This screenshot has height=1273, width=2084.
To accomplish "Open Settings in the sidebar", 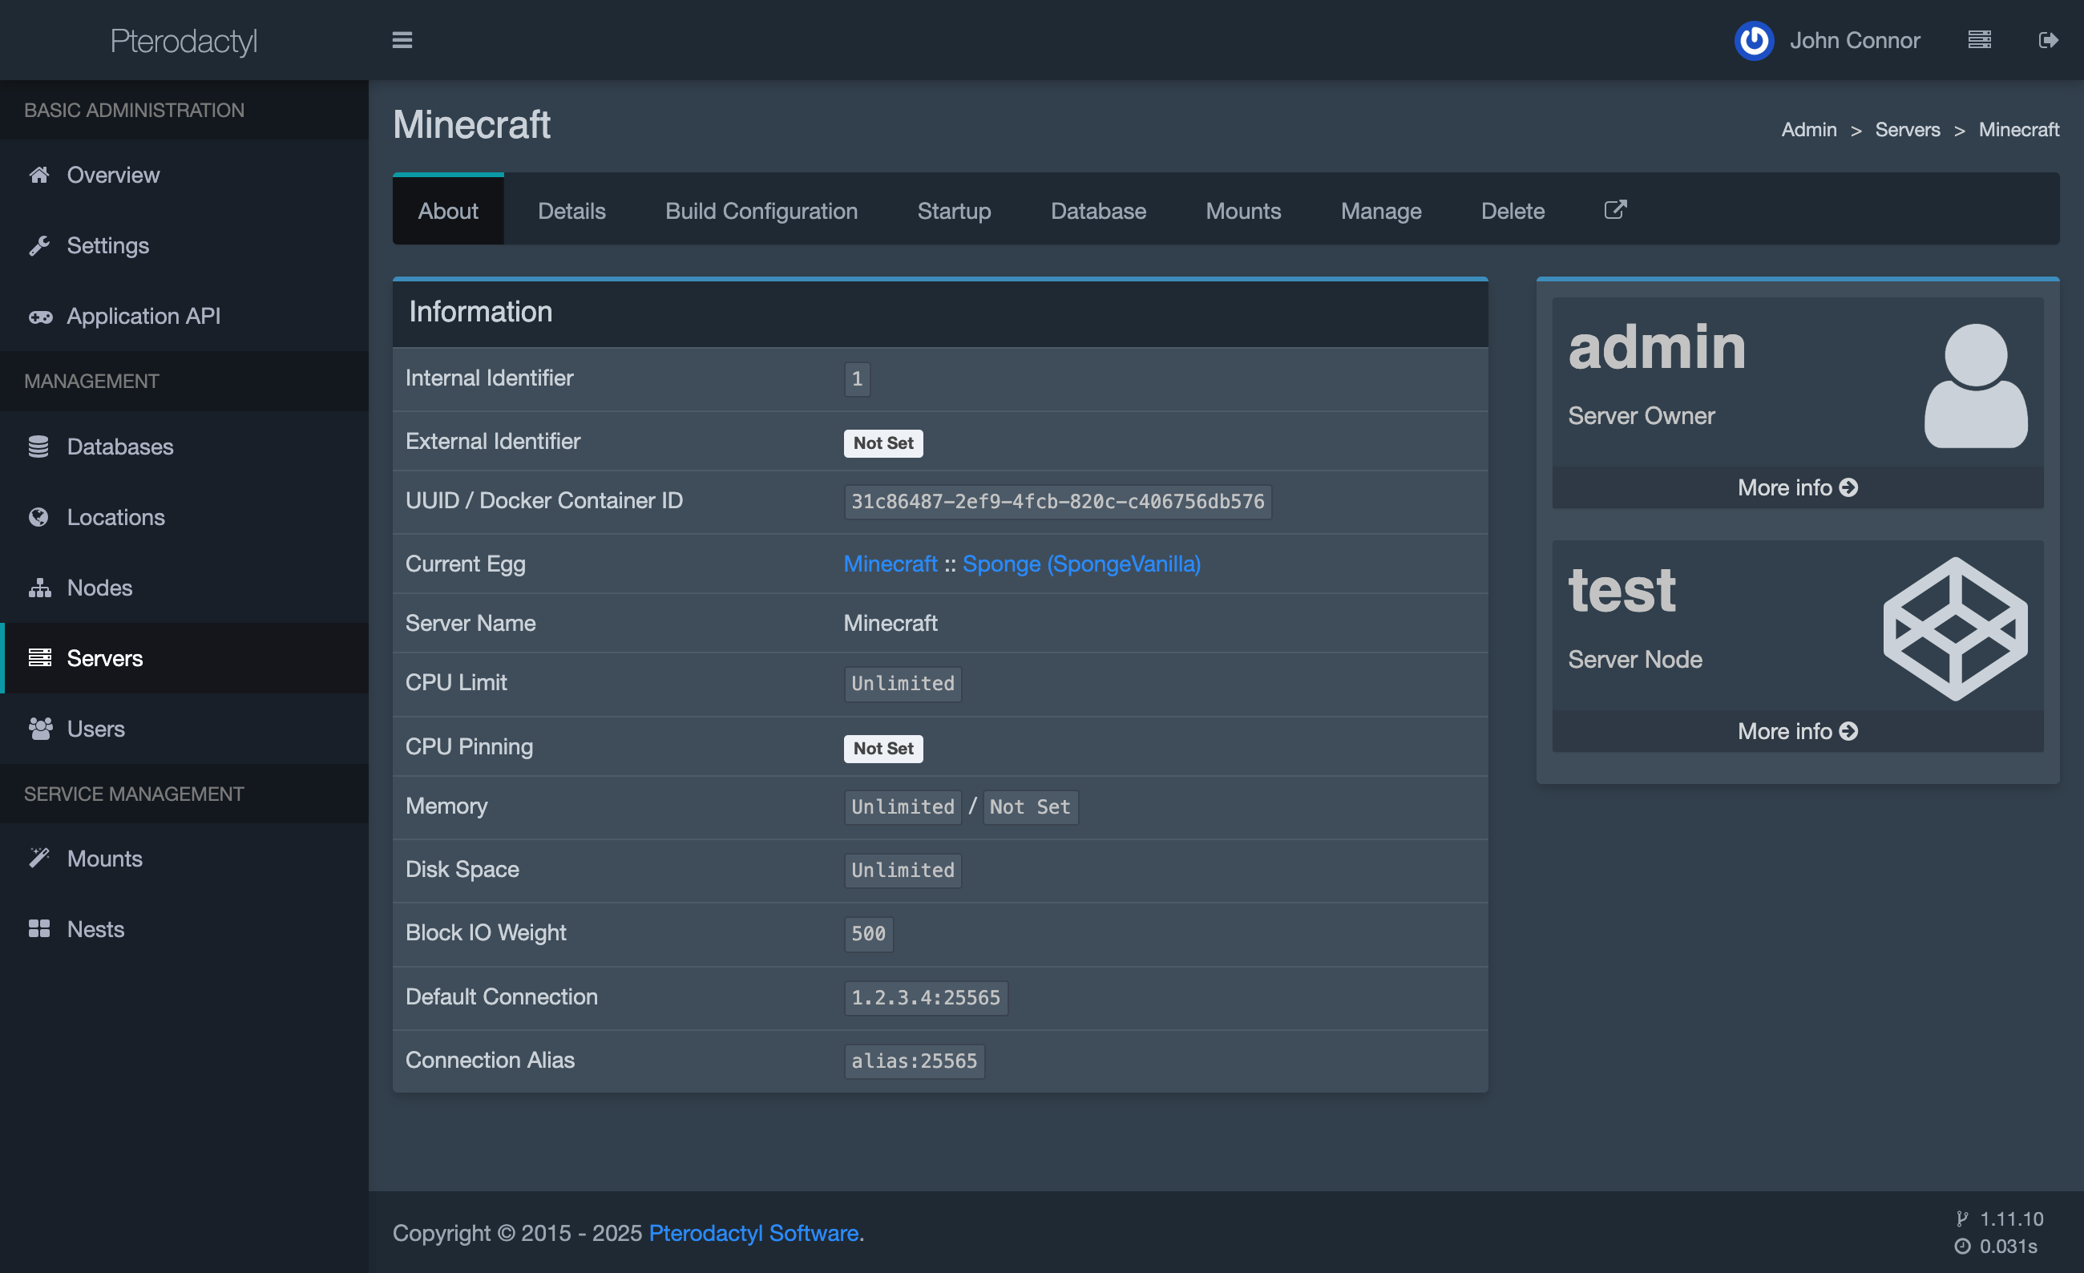I will [184, 245].
